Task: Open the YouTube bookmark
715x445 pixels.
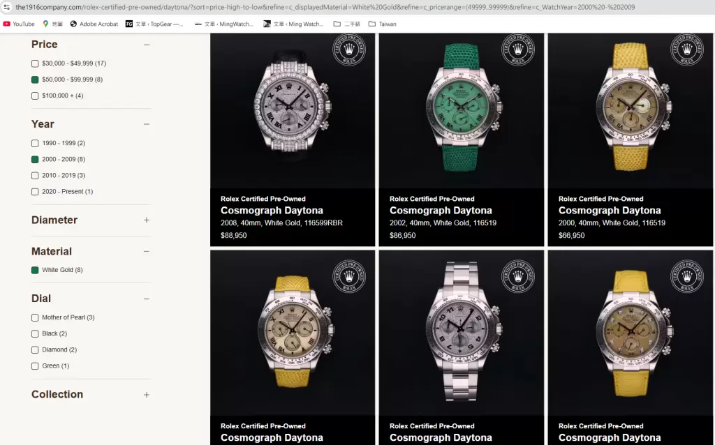Action: click(x=19, y=24)
